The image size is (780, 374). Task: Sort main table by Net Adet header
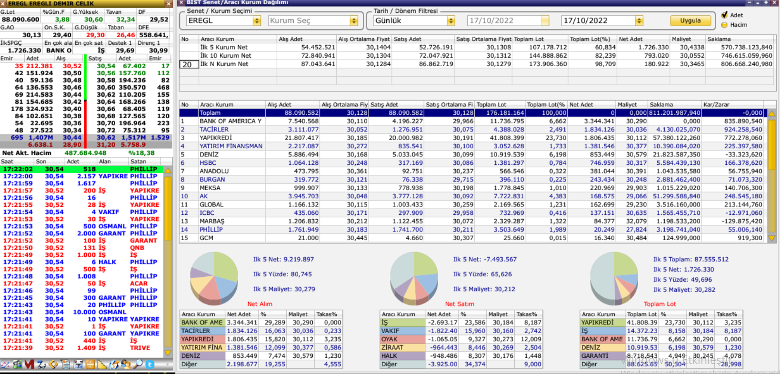591,104
